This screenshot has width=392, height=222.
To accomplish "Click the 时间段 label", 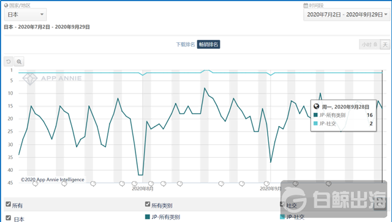I will (x=316, y=6).
